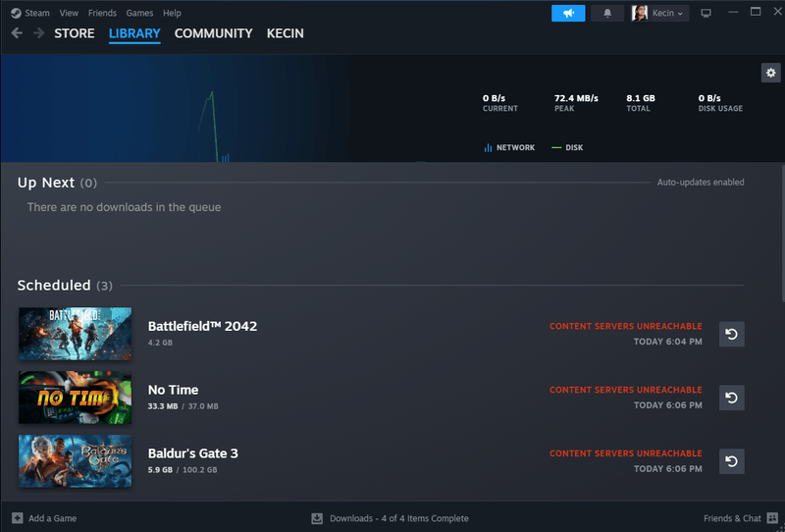785x532 pixels.
Task: Click Baldur's Gate 3 TODAY 6:06 PM time
Action: click(668, 469)
